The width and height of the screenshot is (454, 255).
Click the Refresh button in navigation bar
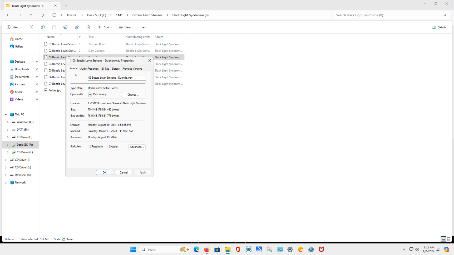point(42,15)
